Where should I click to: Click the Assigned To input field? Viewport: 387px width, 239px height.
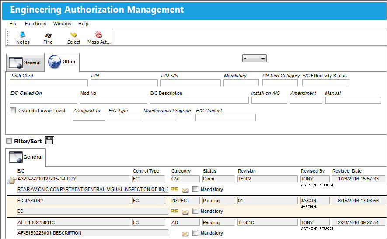pyautogui.click(x=89, y=118)
